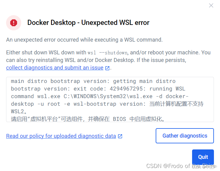Click the Chinese BIOS virtualization message line
This screenshot has width=220, height=171.
[x=88, y=119]
